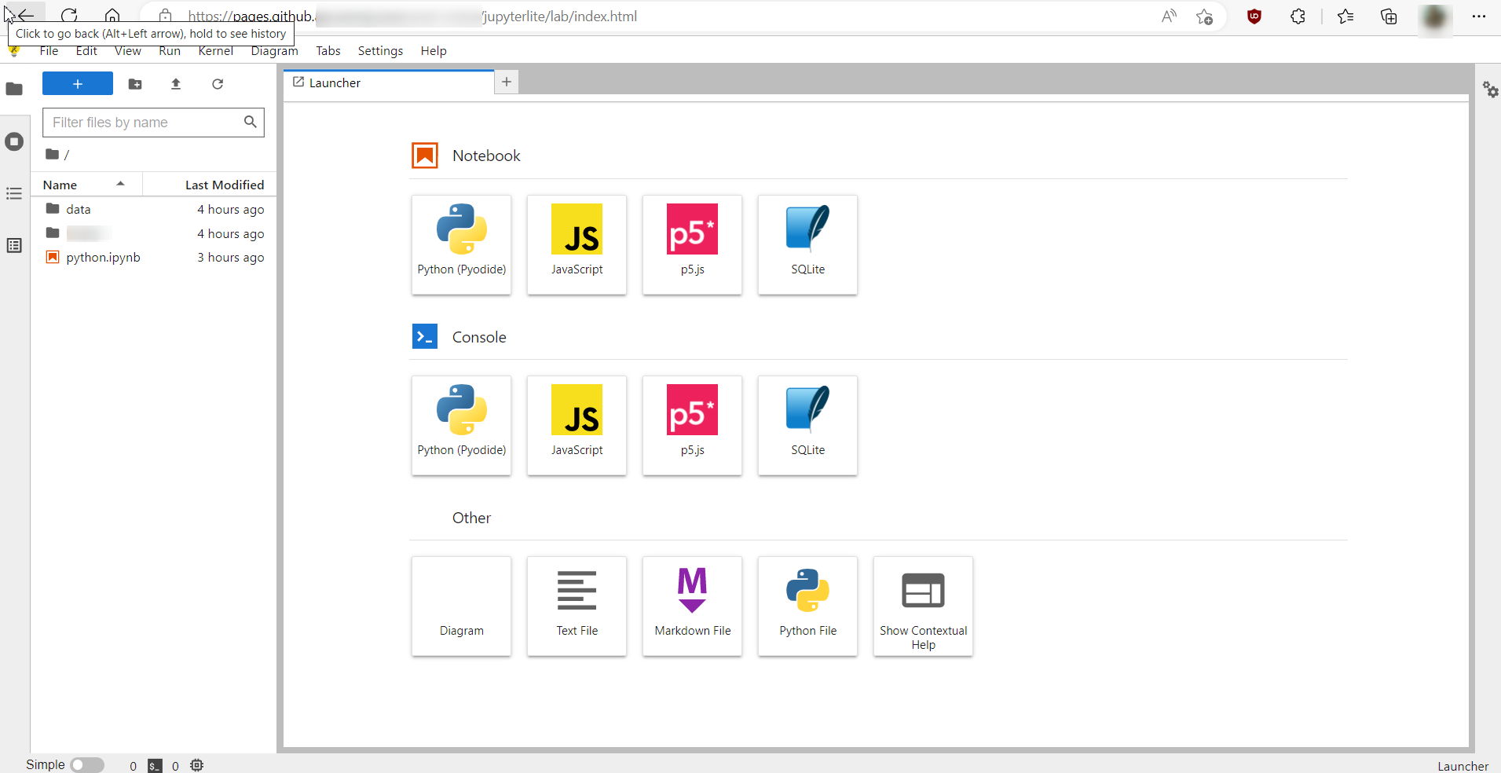Start a SQLite notebook
Viewport: 1501px width, 773px height.
(807, 244)
